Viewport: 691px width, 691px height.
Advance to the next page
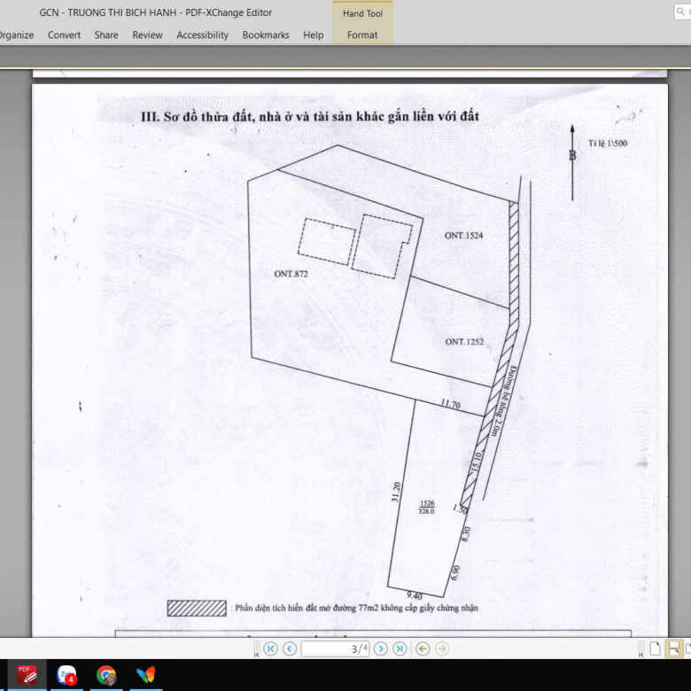point(381,648)
